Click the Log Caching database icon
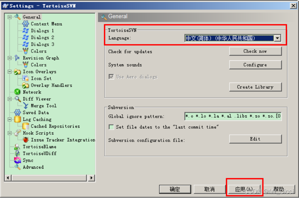299x198 pixels. [17, 119]
